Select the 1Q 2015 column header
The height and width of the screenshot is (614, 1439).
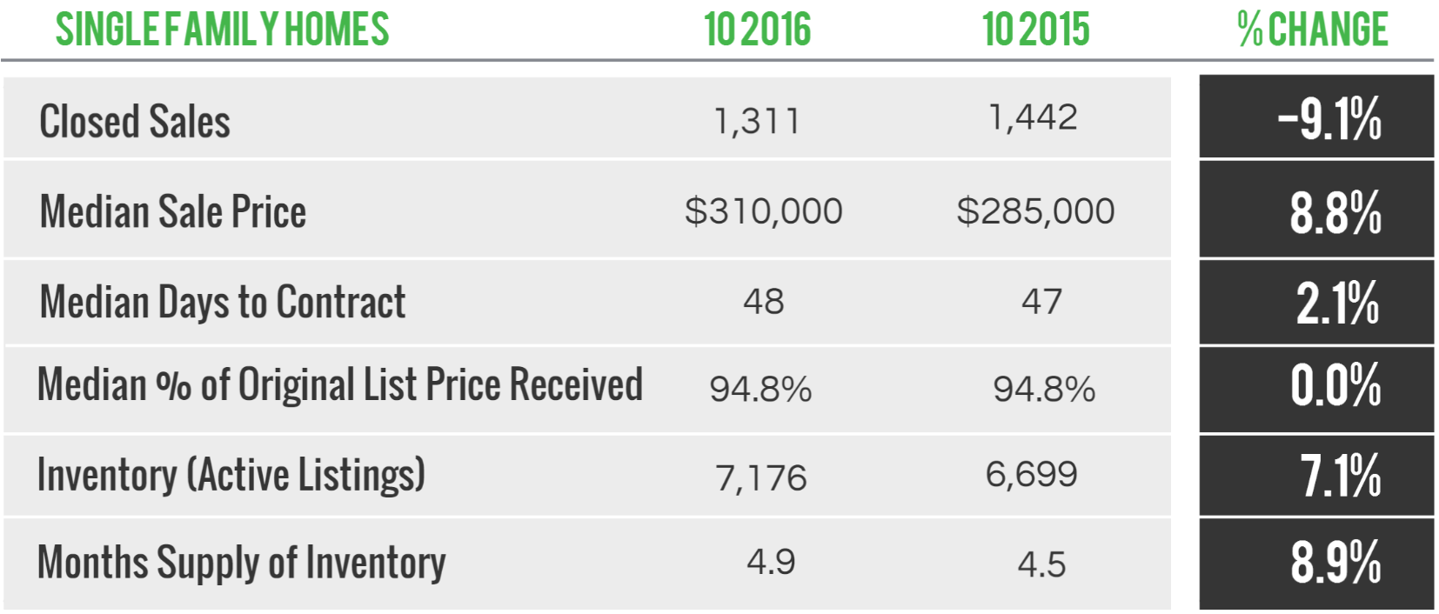[x=1035, y=29]
